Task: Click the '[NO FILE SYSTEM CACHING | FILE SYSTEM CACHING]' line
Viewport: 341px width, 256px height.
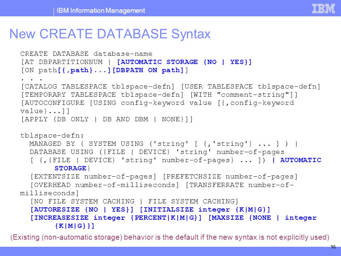Action: pos(134,201)
